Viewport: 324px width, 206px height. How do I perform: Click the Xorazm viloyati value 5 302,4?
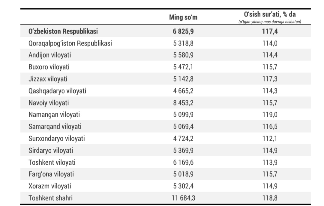pos(183,186)
